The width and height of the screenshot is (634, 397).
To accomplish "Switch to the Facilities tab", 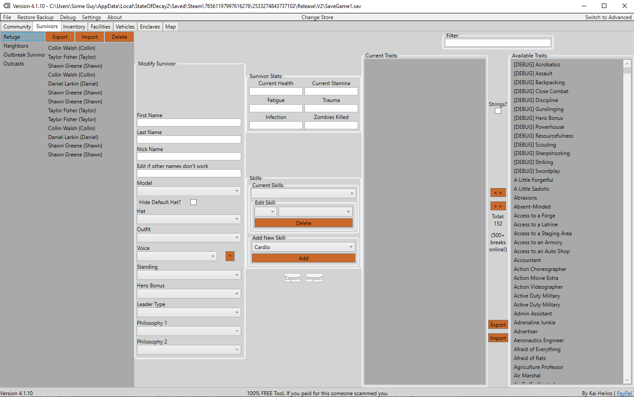I will coord(100,27).
